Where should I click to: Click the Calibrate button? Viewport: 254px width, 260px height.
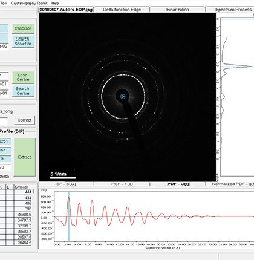23,28
